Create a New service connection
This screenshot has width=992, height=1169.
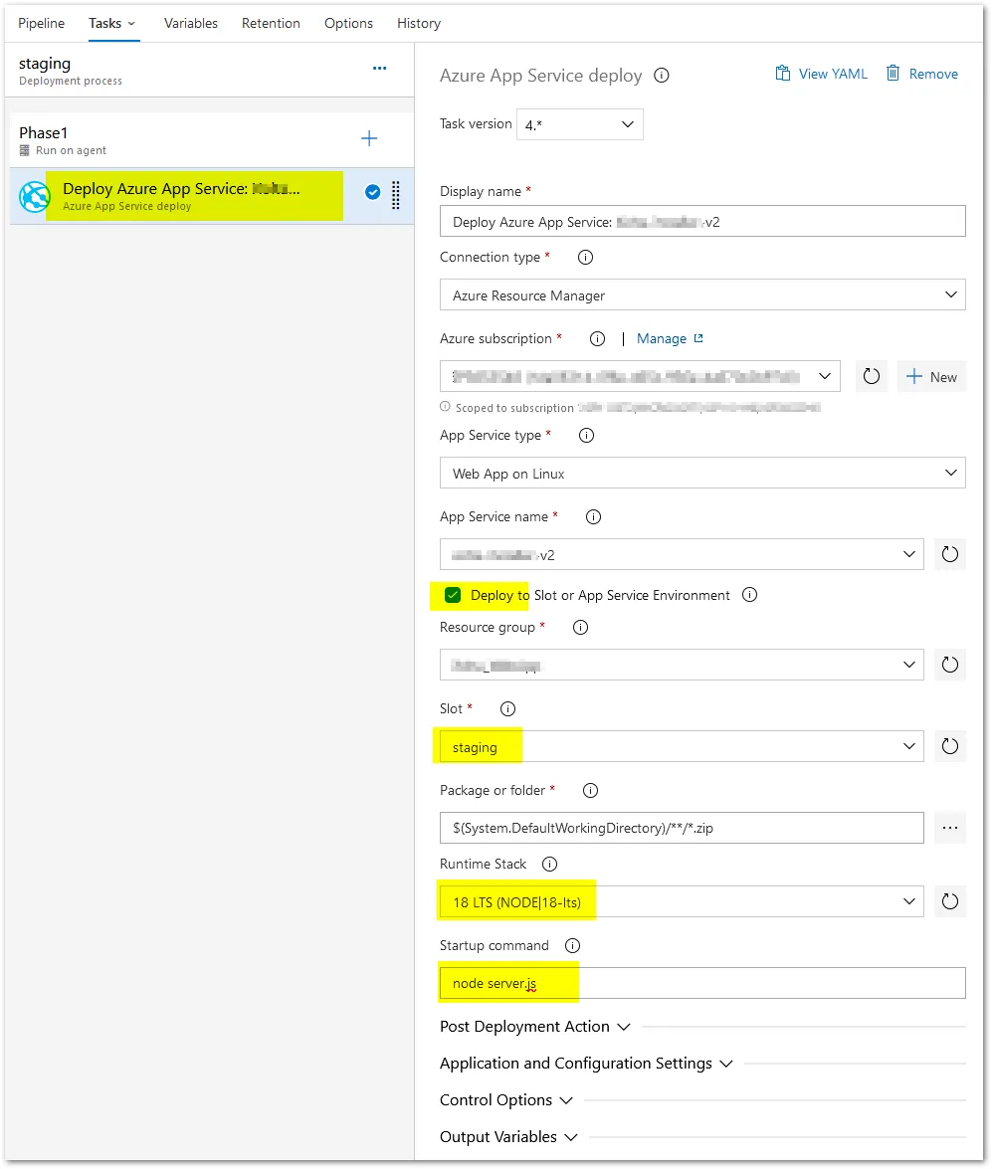click(931, 376)
